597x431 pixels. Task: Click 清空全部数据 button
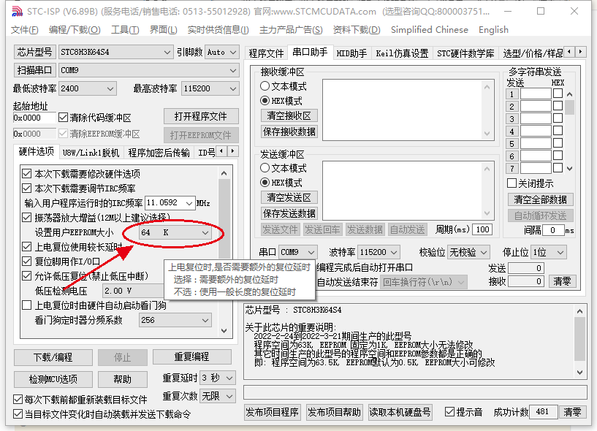[x=540, y=199]
